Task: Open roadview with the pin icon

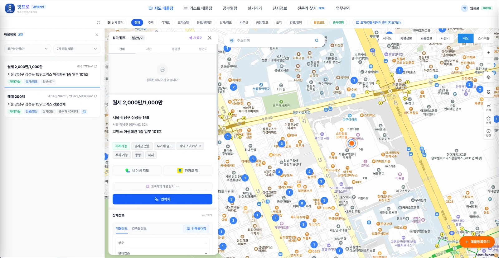Action: 488,92
